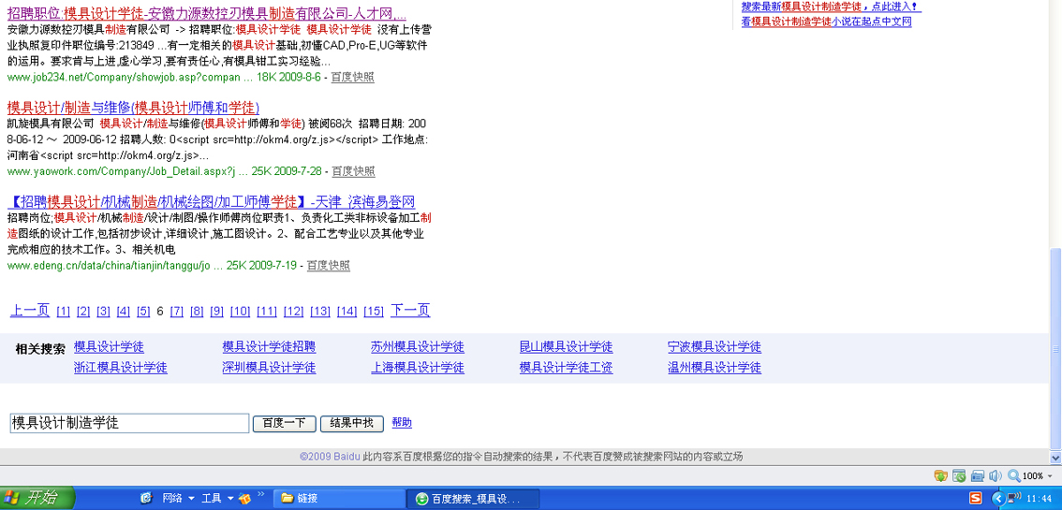This screenshot has width=1062, height=510.
Task: Open related search 昆山模具设计学徒
Action: pos(567,347)
